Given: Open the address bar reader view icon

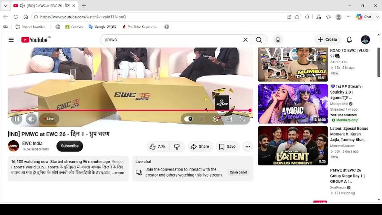Looking at the screenshot, I should [289, 17].
